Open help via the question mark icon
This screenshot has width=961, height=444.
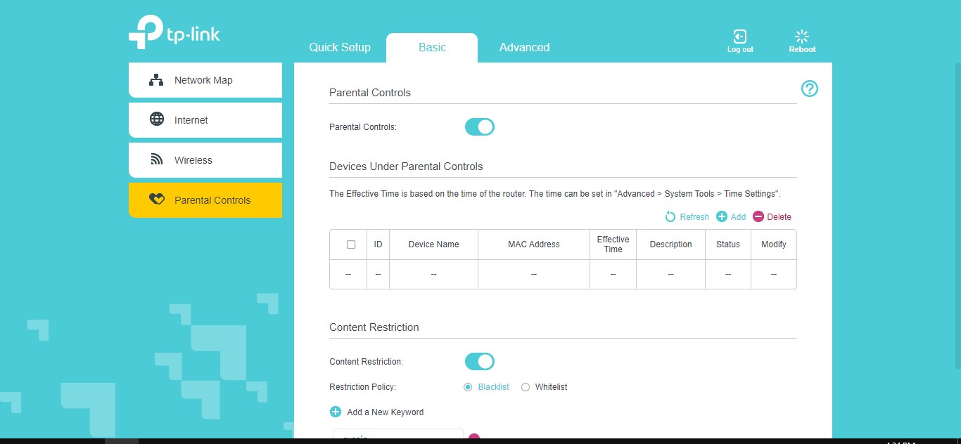coord(809,89)
